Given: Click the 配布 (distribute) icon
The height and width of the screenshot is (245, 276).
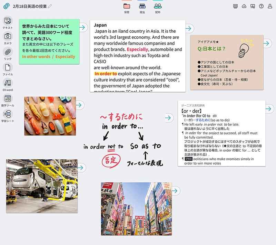Looking at the screenshot, I should [x=158, y=6].
